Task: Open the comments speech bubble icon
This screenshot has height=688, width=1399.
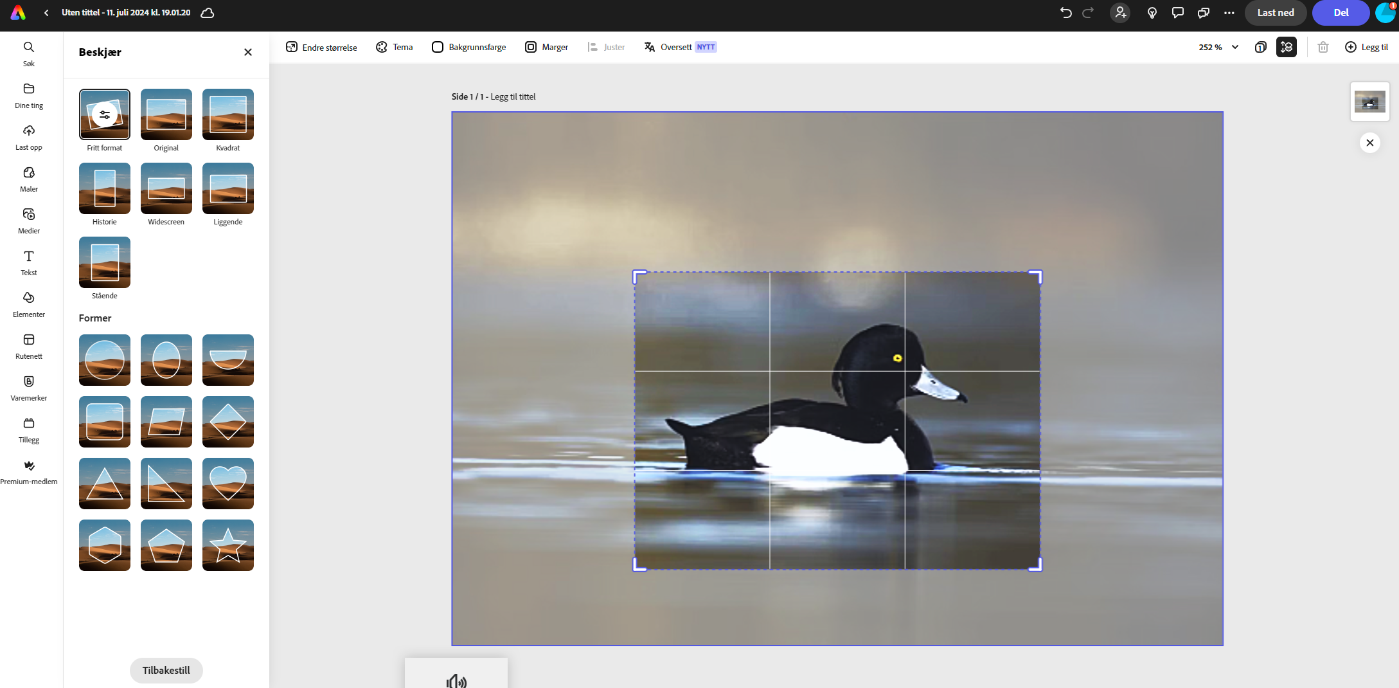Action: click(1177, 13)
